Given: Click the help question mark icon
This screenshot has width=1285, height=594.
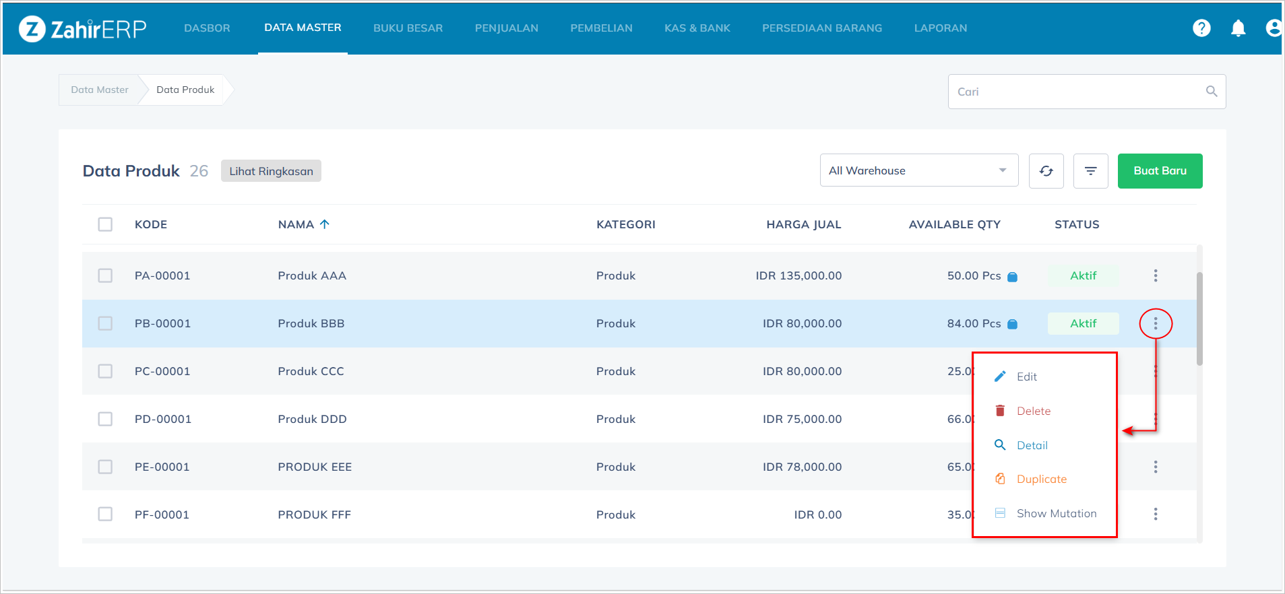Looking at the screenshot, I should (1201, 28).
